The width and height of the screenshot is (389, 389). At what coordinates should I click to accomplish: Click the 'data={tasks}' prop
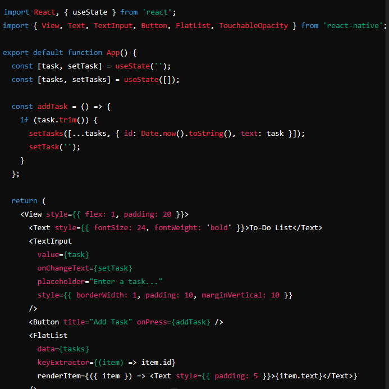point(63,349)
